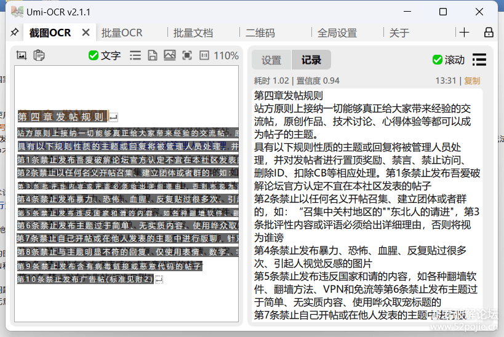Switch to the 设置 panel tab

click(271, 60)
